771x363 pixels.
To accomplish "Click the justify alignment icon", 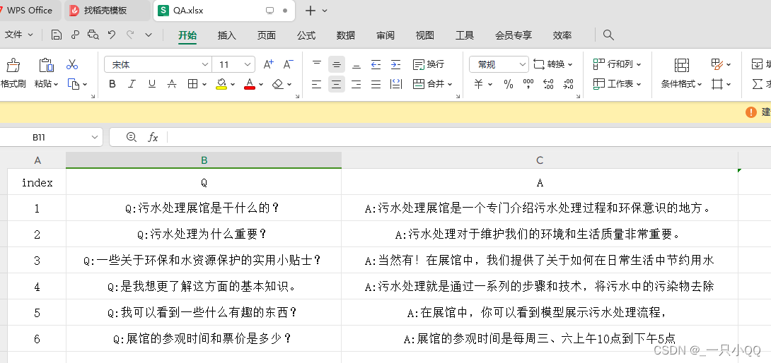I will coord(376,85).
